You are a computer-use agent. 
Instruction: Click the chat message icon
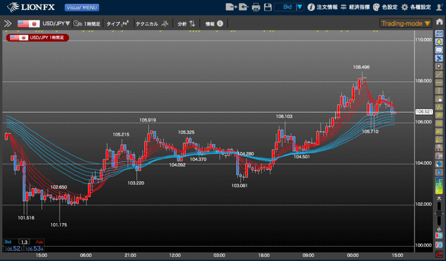(x=439, y=50)
